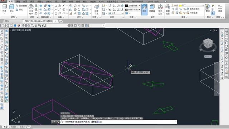The image size is (229, 129).
Task: Expand the 圖層 panel arrow
Action: point(187,17)
